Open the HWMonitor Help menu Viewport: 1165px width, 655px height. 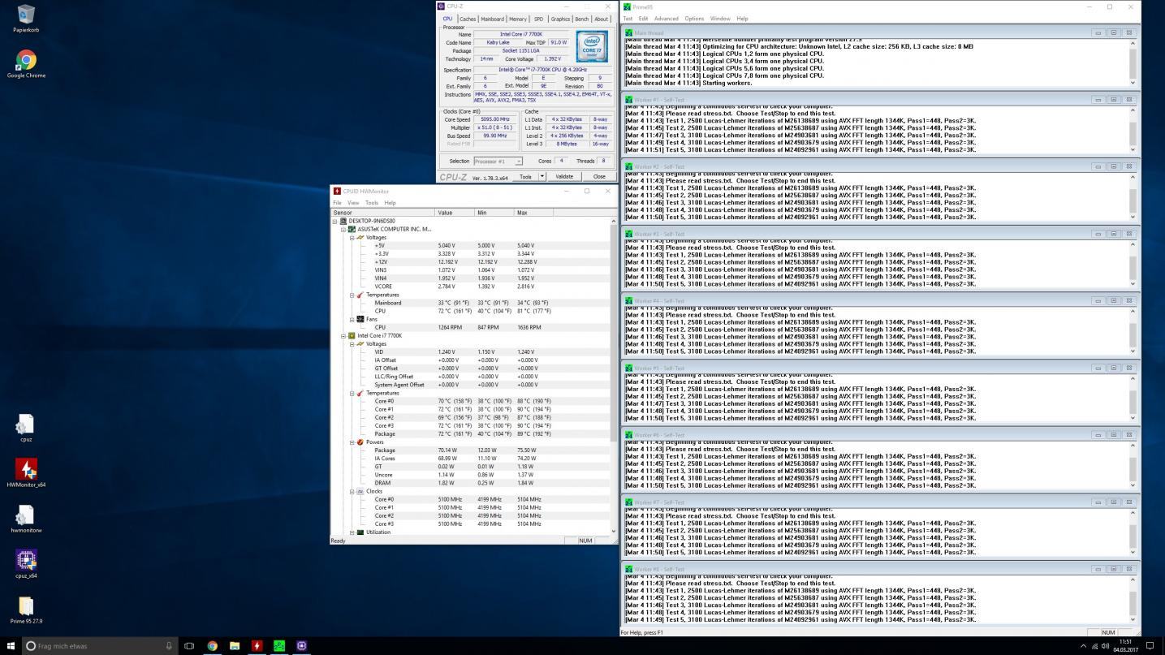point(390,203)
